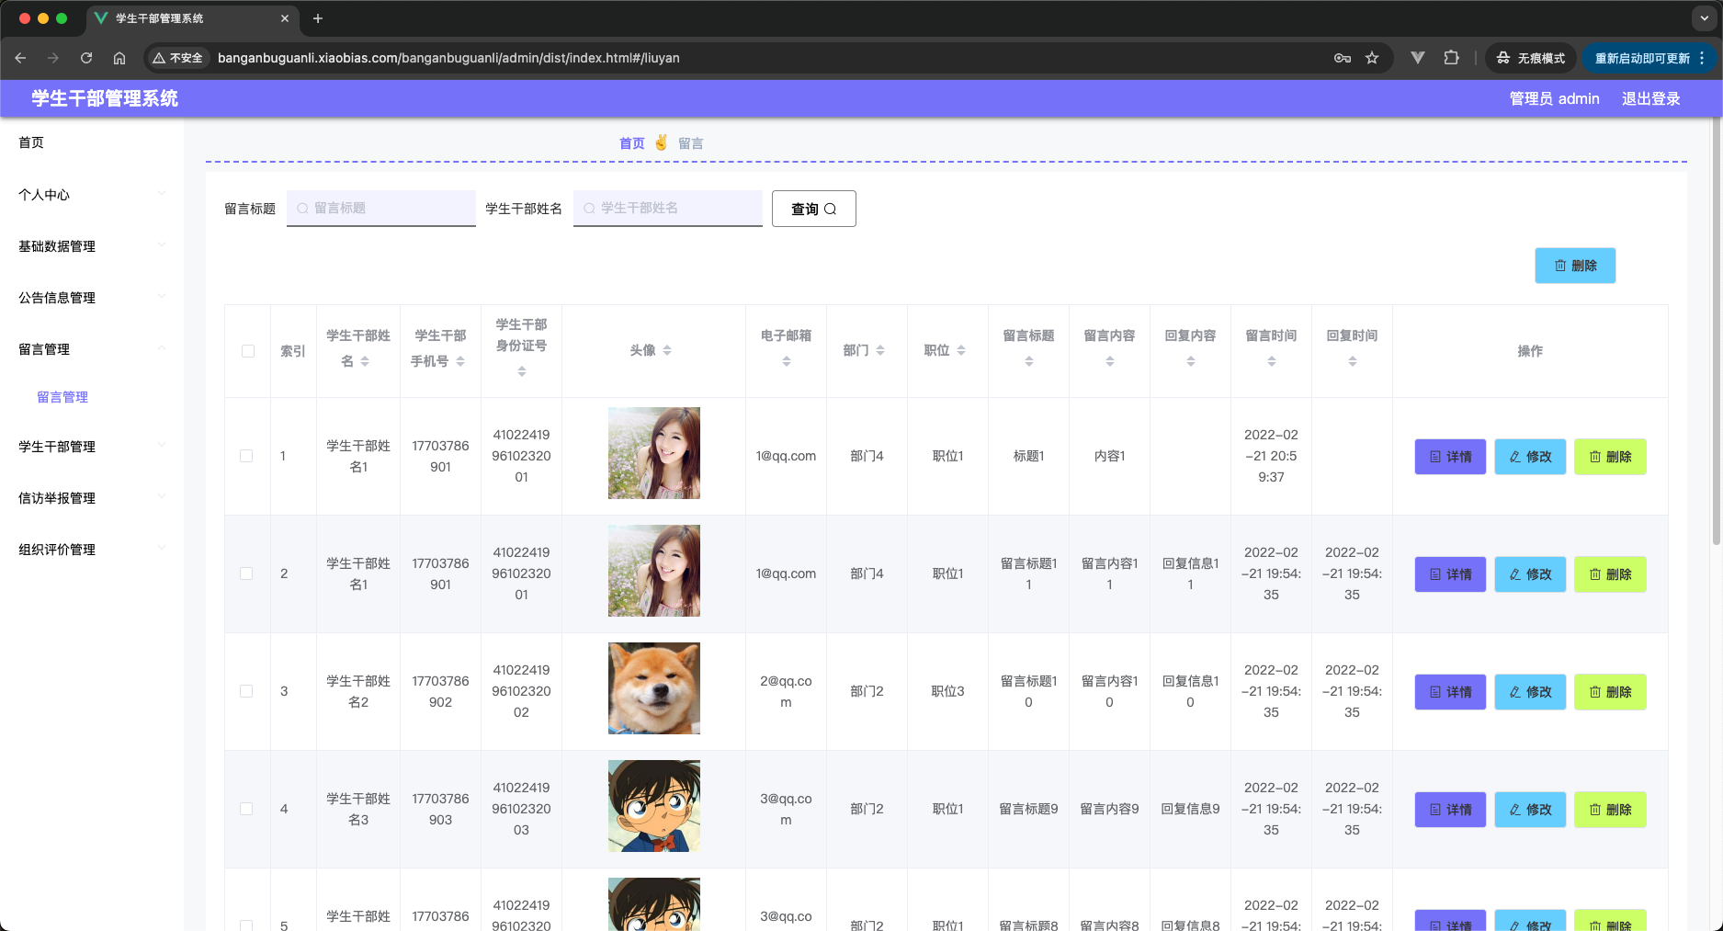The height and width of the screenshot is (931, 1723).
Task: Click 修改 for row 2
Action: click(x=1530, y=574)
